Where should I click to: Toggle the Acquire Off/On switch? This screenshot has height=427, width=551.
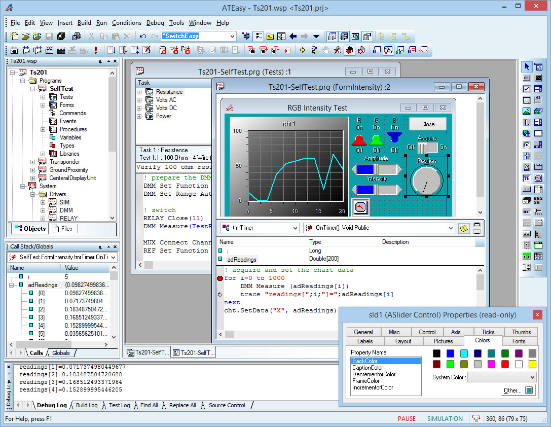[x=427, y=147]
